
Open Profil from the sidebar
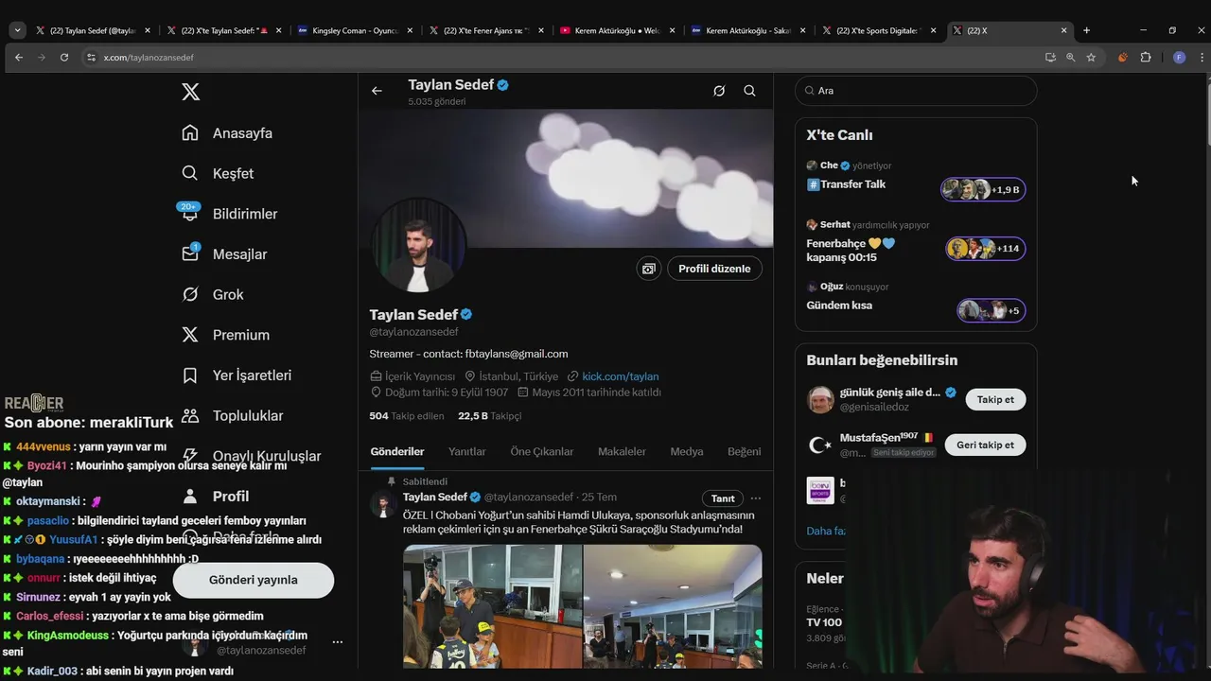(216, 496)
